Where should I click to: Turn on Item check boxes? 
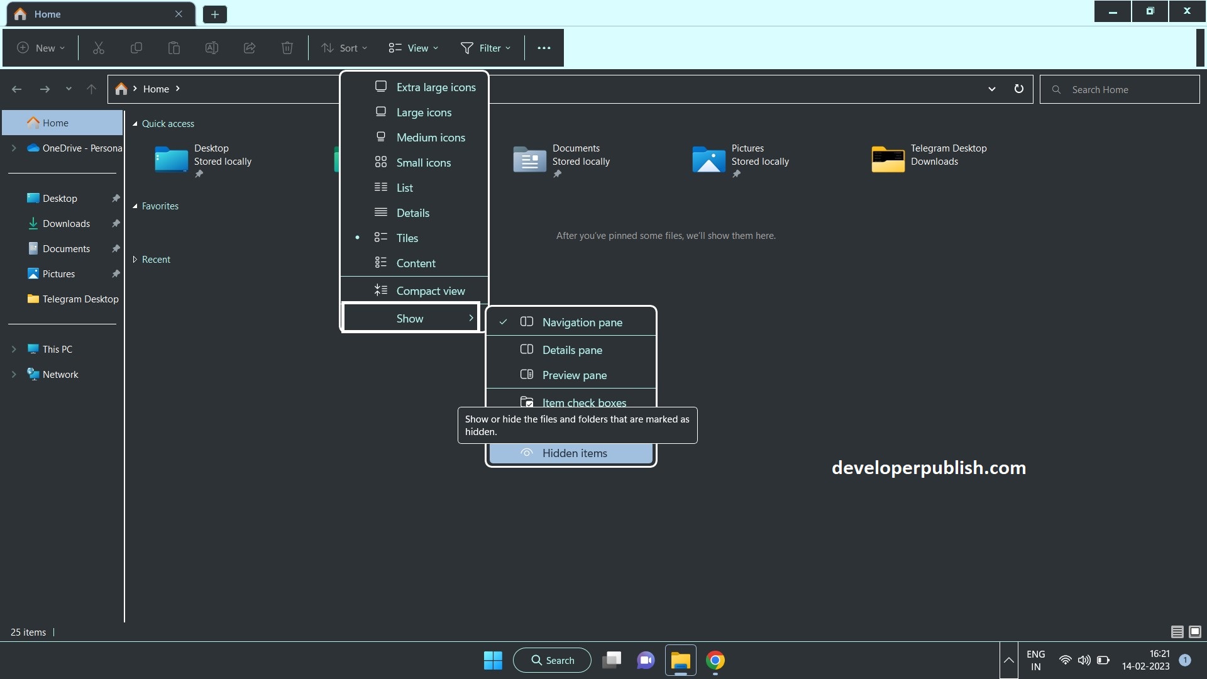583,402
